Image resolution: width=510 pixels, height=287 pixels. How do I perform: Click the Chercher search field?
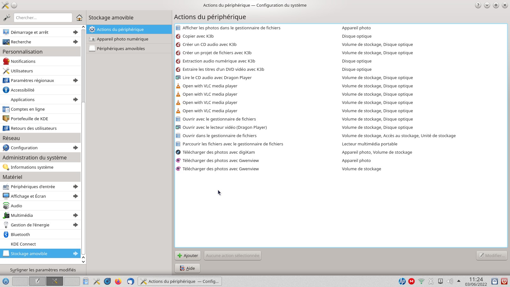pyautogui.click(x=43, y=18)
